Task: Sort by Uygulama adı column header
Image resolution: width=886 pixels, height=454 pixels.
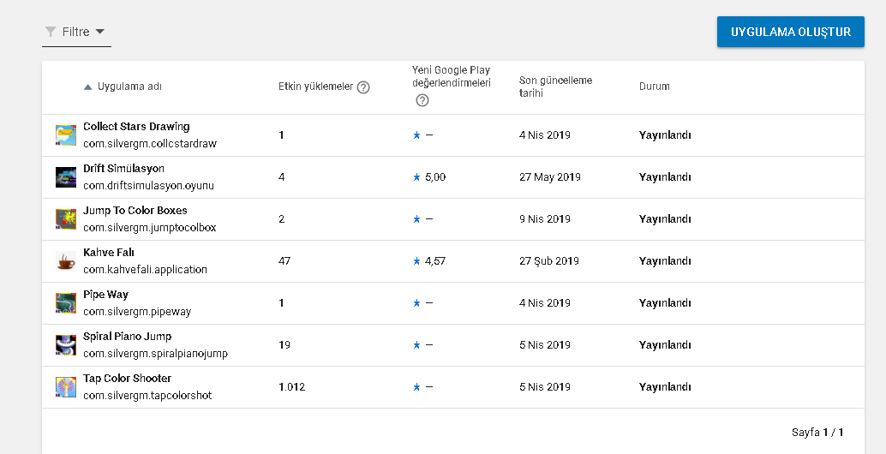Action: pyautogui.click(x=129, y=87)
